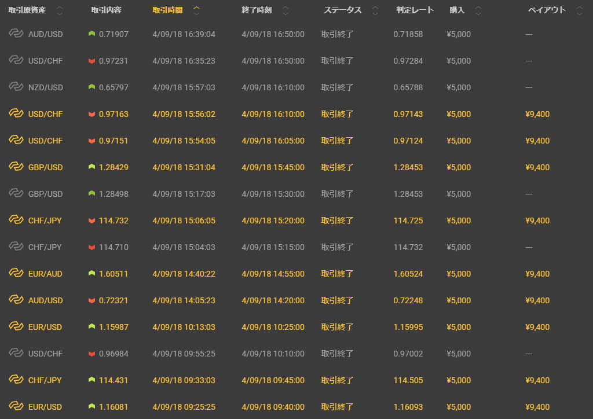This screenshot has width=593, height=419.
Task: Click the green up arrow before 114.431
Action: pyautogui.click(x=91, y=380)
